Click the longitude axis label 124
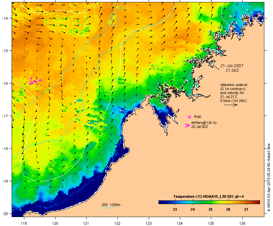 (x=180, y=223)
